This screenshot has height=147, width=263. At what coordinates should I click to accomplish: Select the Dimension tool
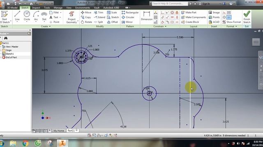coord(147,16)
